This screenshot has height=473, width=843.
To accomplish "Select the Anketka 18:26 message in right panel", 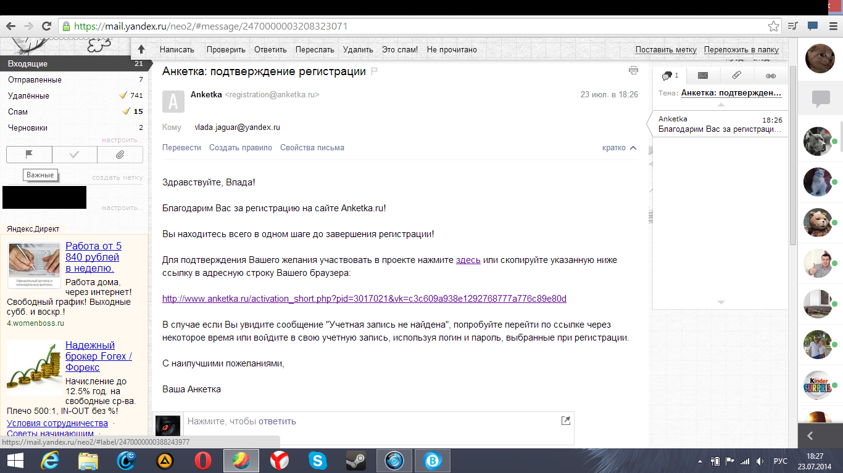I will [x=720, y=124].
